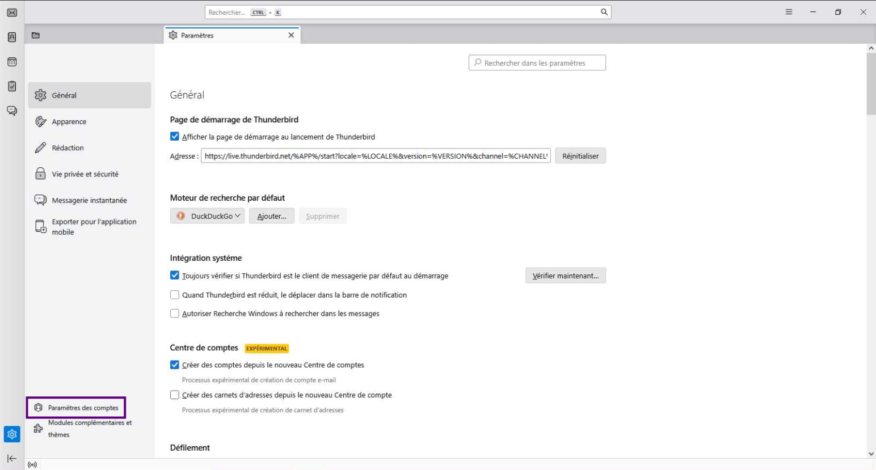Click the settings page vertical scrollbar thumb
This screenshot has height=470, width=876.
[x=871, y=85]
